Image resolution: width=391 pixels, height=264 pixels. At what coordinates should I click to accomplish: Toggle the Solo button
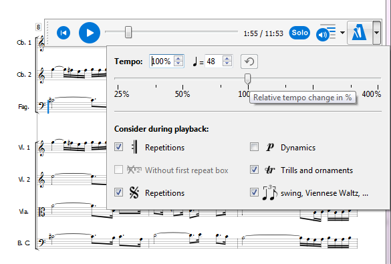[299, 33]
